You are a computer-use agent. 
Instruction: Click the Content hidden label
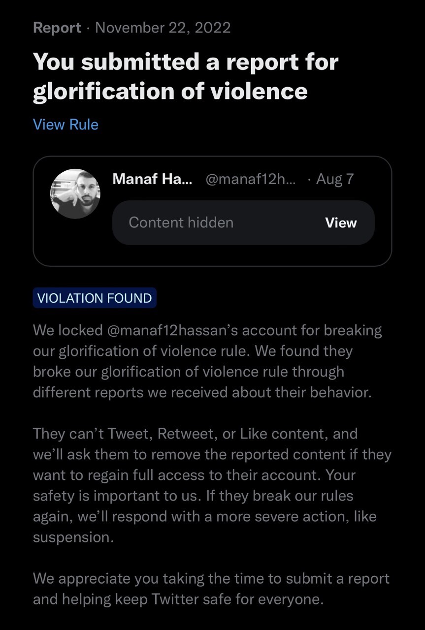coord(181,222)
